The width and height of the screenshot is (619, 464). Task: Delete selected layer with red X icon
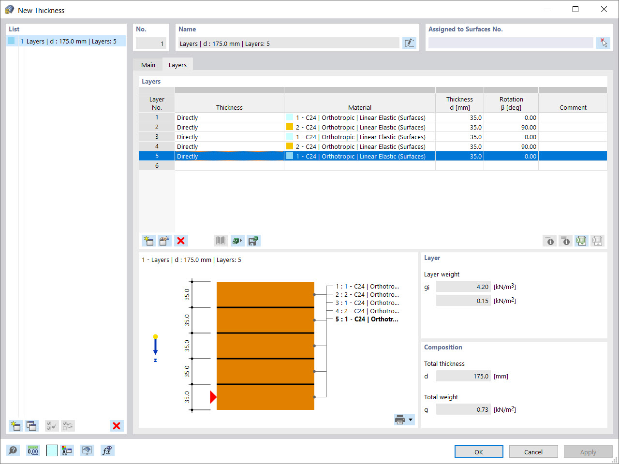coord(181,241)
